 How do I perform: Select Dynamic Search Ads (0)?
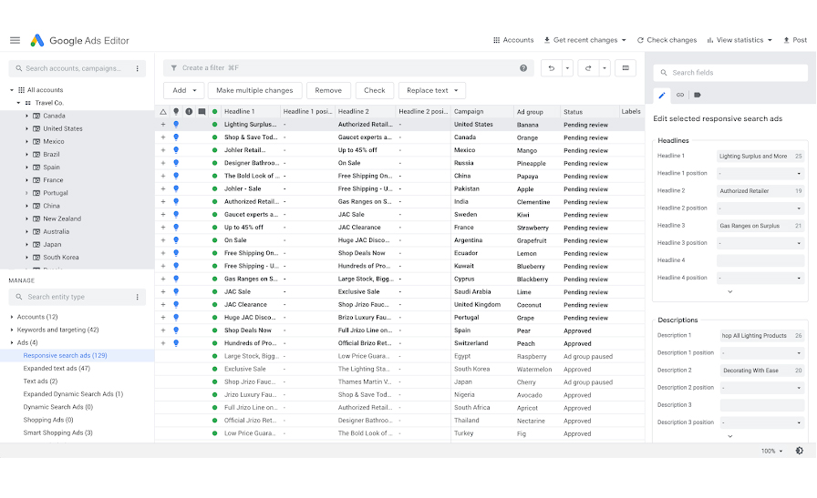click(x=57, y=407)
